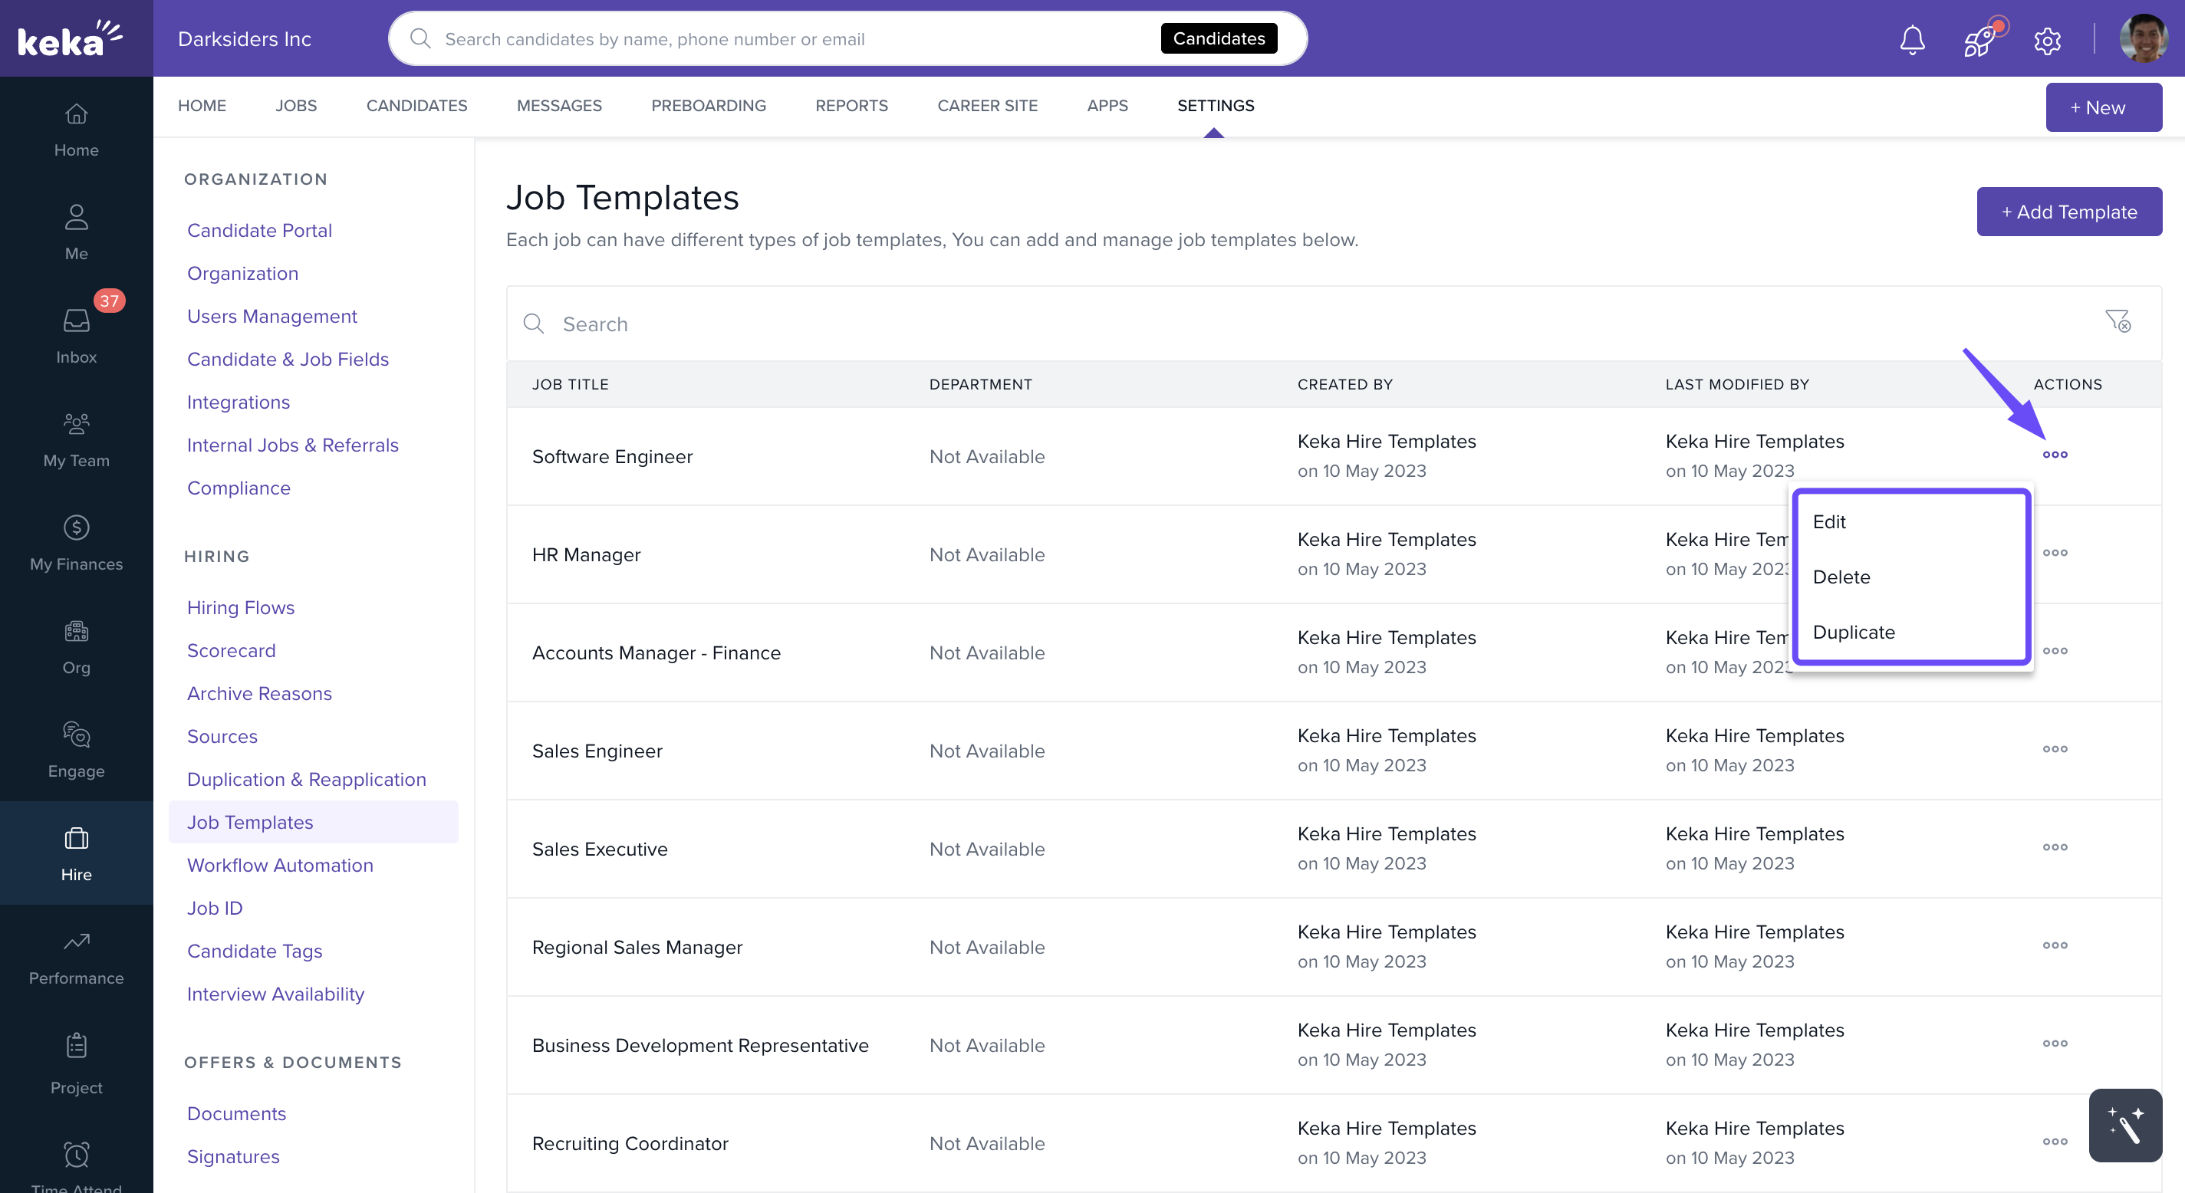Expand the three-dot actions menu for Sales Engineer
The height and width of the screenshot is (1193, 2185).
[x=2055, y=750]
